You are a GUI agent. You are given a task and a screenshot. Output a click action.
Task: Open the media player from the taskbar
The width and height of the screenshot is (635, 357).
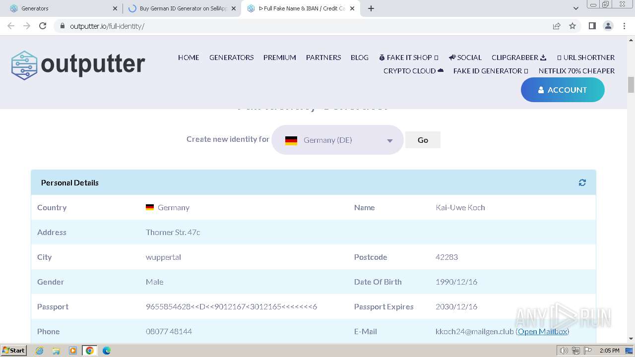click(x=73, y=351)
